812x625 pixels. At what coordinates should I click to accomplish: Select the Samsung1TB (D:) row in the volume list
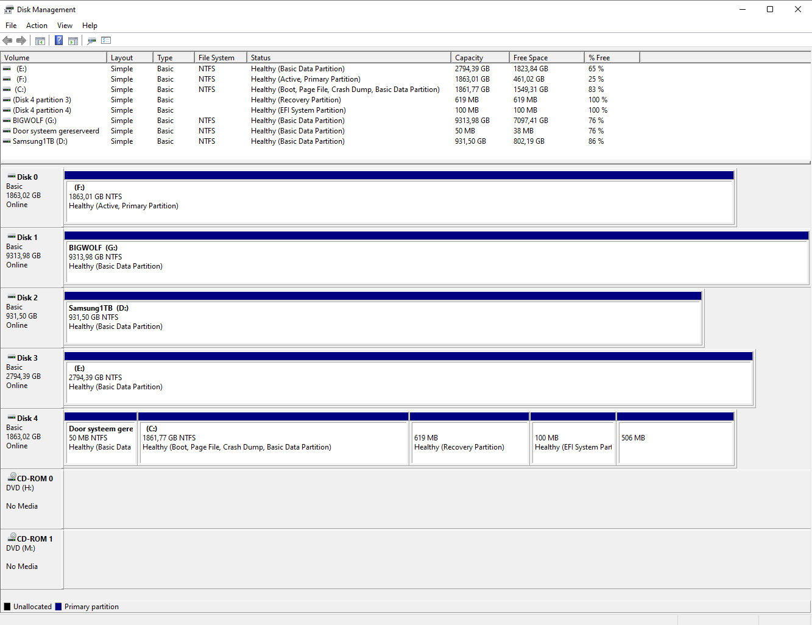40,141
